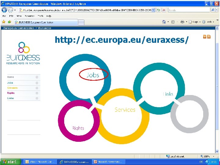Switch to the EURAXESS browser taskbar item

(75, 162)
